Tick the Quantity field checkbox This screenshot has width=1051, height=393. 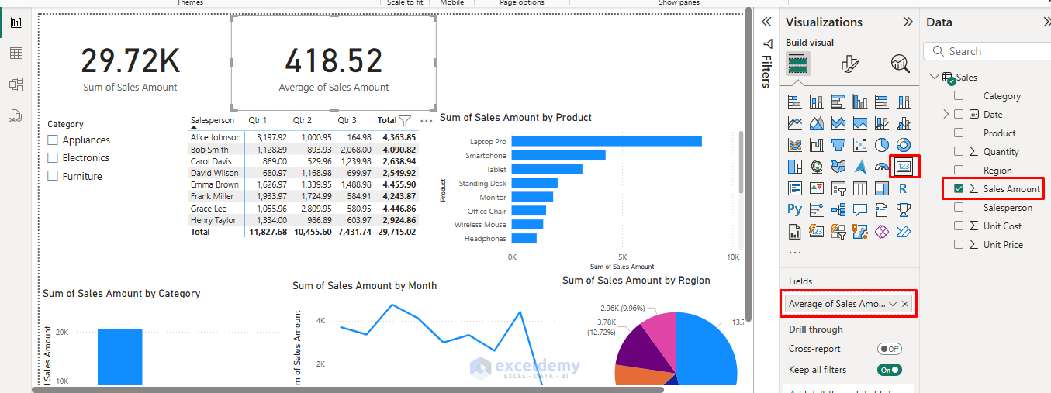point(959,152)
